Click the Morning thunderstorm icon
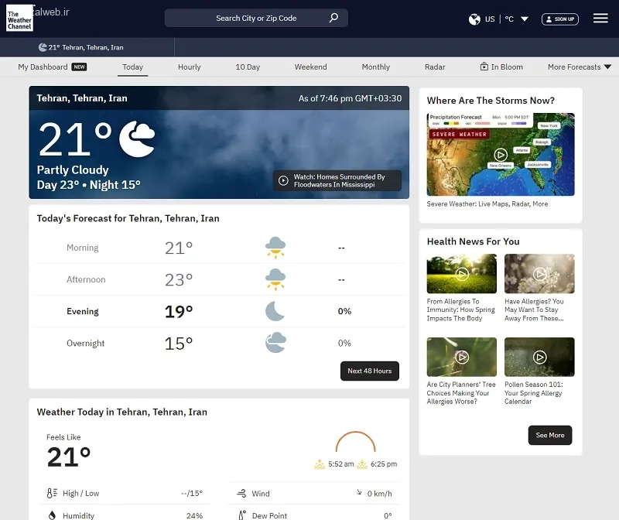The height and width of the screenshot is (520, 619). (275, 248)
